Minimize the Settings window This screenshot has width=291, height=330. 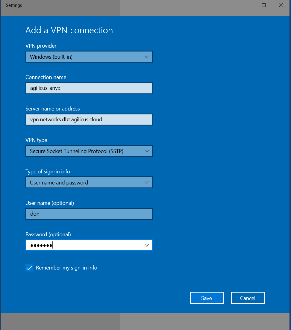[x=247, y=5]
